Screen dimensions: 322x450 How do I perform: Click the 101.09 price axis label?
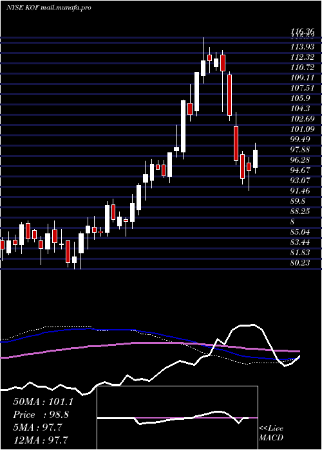(303, 129)
